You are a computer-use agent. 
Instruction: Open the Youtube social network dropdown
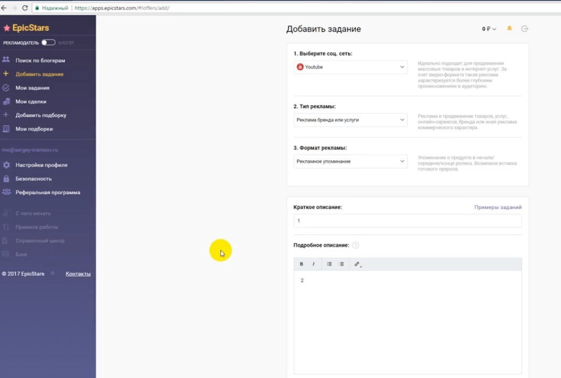coord(350,67)
